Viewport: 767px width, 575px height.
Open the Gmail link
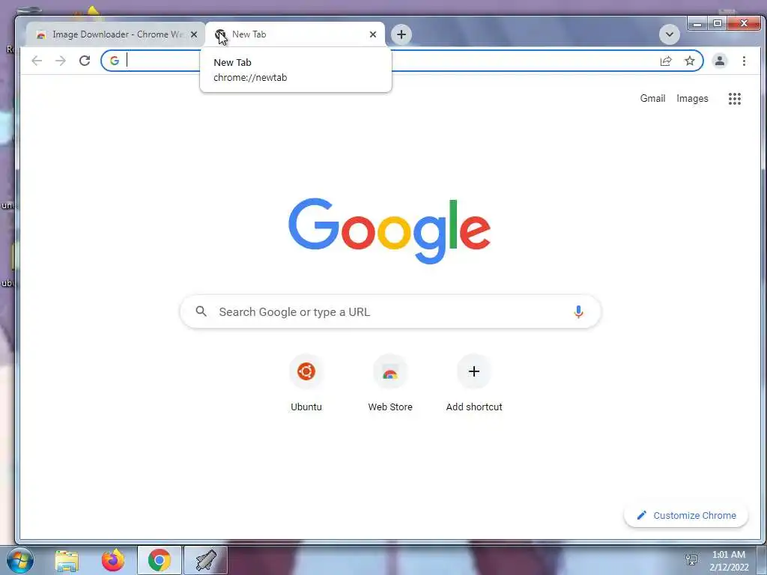tap(652, 98)
